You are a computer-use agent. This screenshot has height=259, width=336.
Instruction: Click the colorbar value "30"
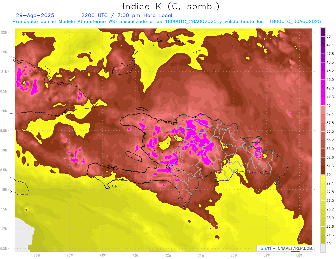[x=329, y=175]
